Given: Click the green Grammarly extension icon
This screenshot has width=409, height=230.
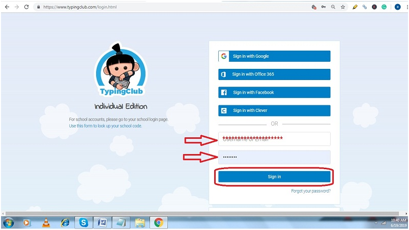Looking at the screenshot, I should [x=384, y=7].
